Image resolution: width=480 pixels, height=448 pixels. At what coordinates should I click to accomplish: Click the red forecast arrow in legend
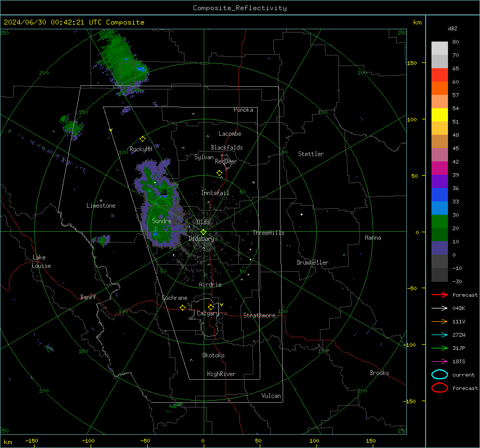click(x=439, y=295)
